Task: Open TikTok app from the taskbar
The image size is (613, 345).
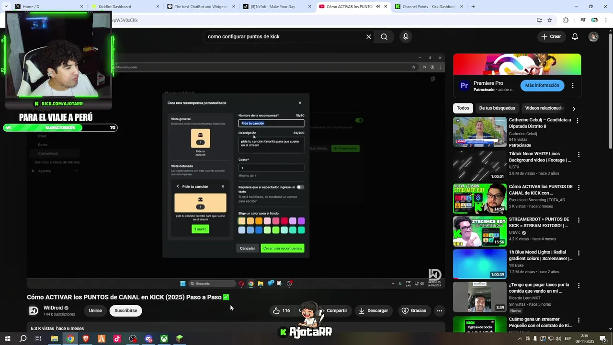Action: (117, 339)
